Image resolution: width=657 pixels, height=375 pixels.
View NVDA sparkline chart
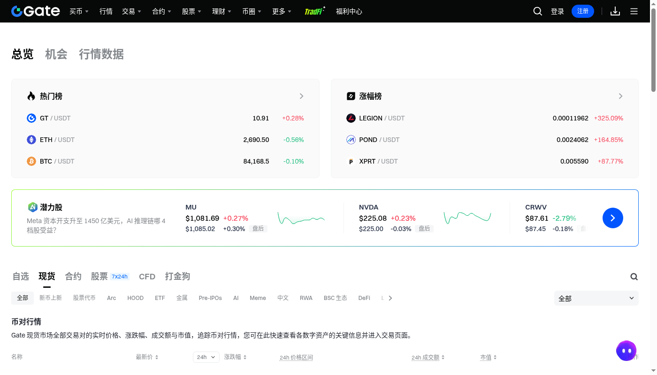(x=467, y=217)
